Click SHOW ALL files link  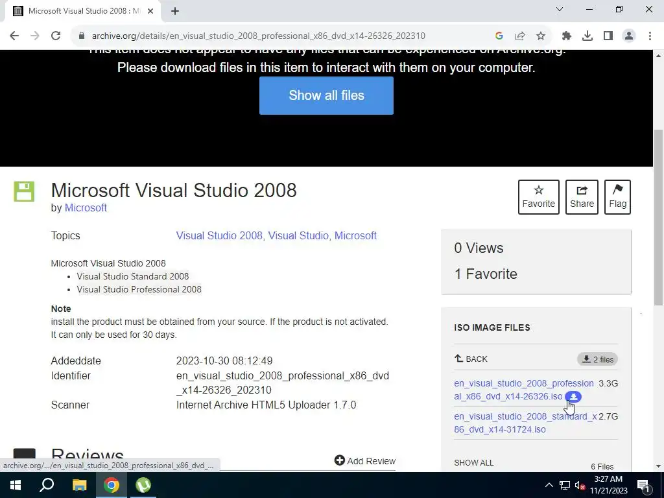click(474, 463)
